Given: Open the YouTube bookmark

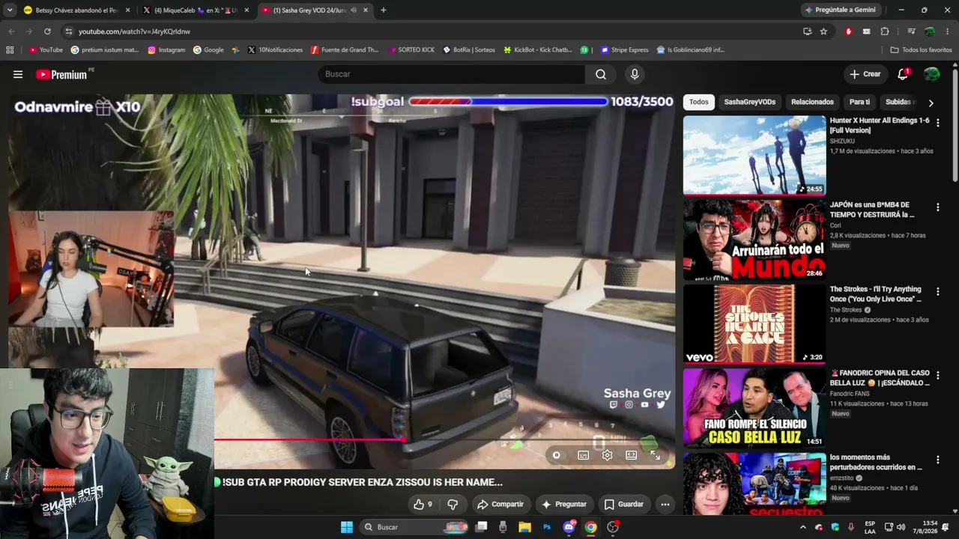Looking at the screenshot, I should [x=46, y=50].
